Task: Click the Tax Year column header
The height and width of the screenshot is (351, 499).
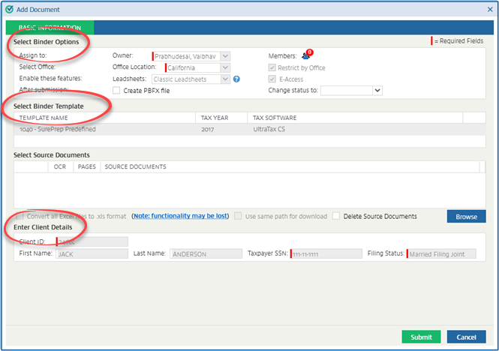Action: tap(214, 118)
